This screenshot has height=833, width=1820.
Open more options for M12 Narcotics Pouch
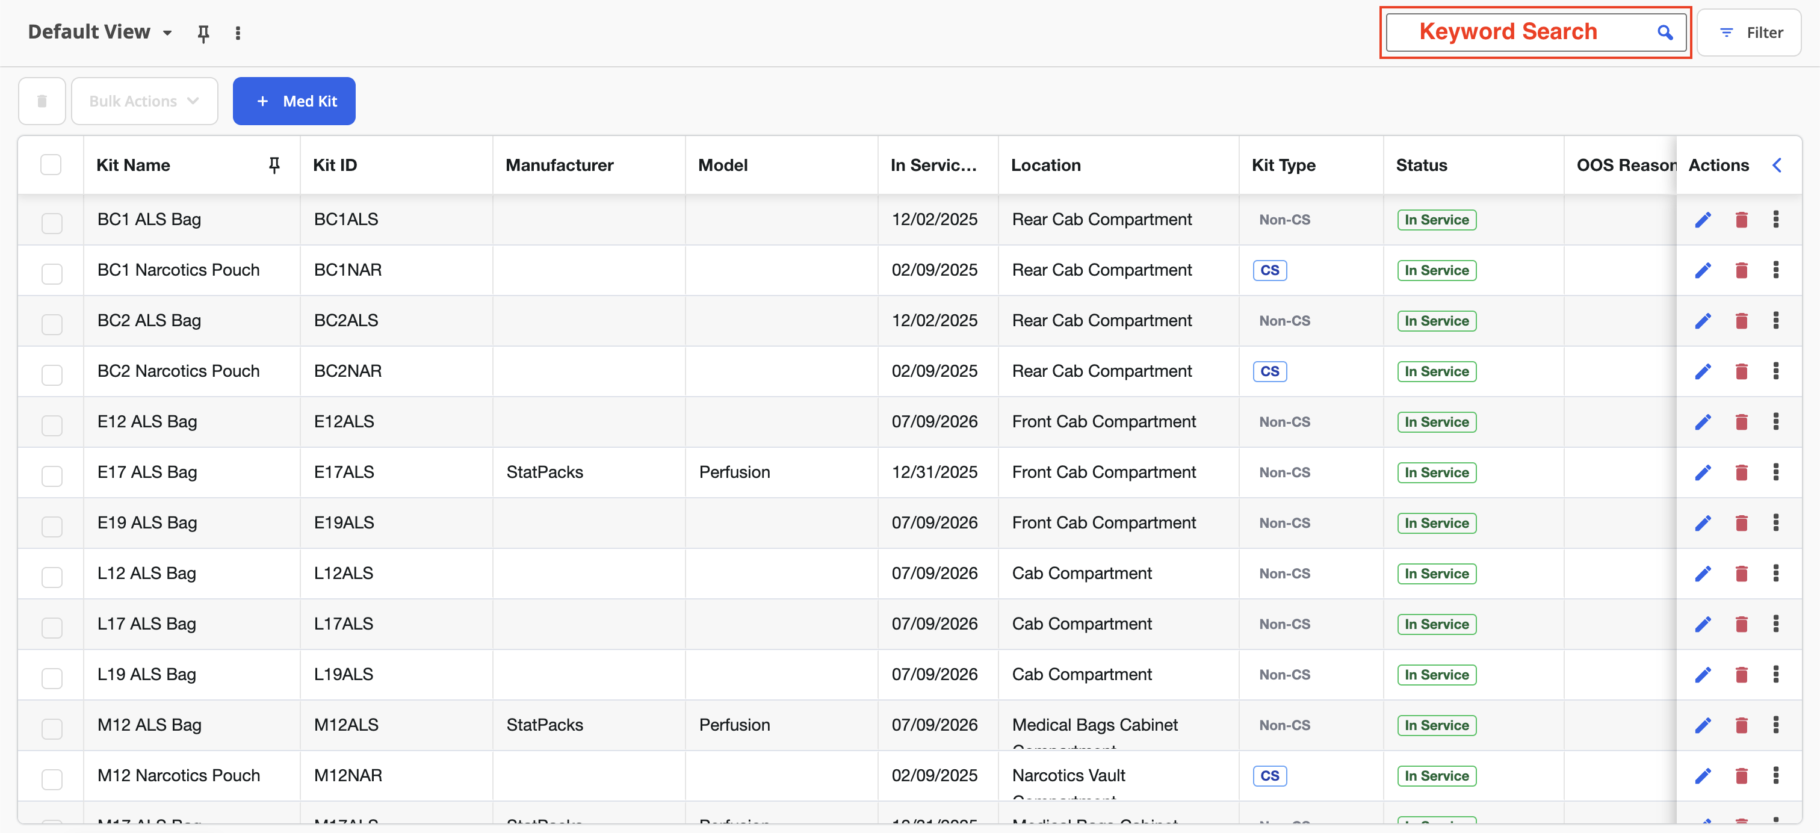1776,776
